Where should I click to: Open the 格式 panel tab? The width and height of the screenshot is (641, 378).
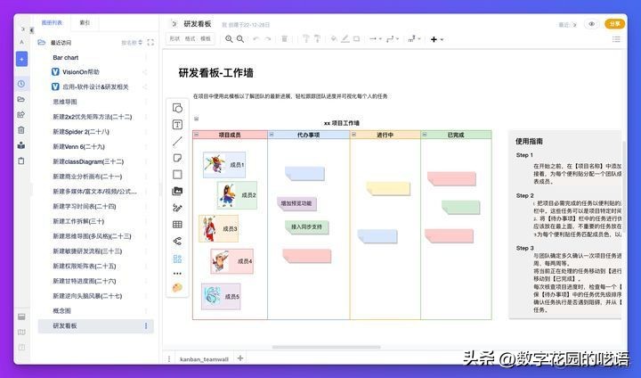[190, 39]
